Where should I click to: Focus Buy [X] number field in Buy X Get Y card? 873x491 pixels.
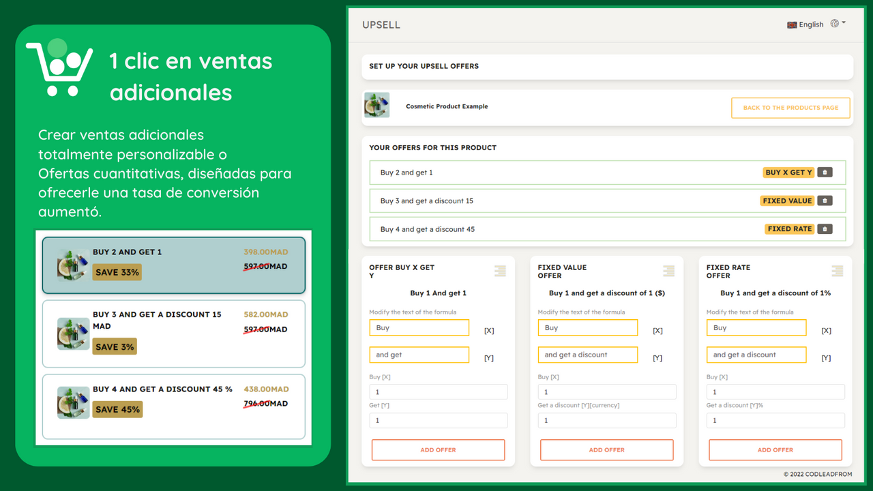point(439,392)
